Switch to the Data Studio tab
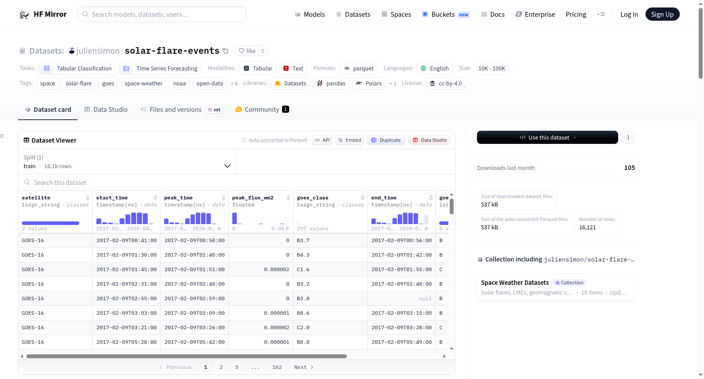Image resolution: width=704 pixels, height=379 pixels. click(x=106, y=110)
